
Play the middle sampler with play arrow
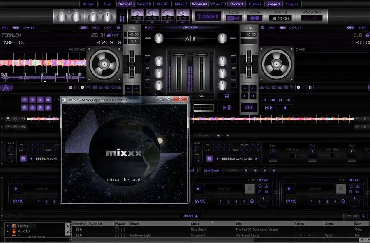(198, 189)
